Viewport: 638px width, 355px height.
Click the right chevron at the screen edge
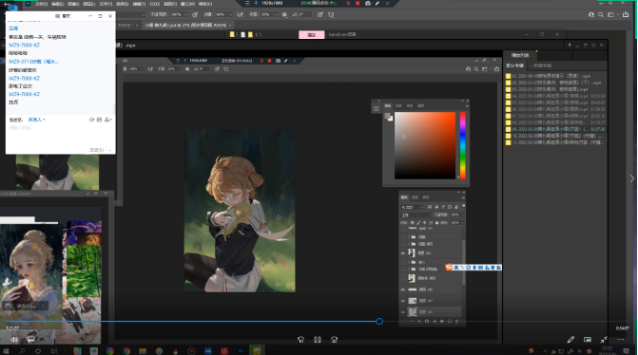[631, 178]
